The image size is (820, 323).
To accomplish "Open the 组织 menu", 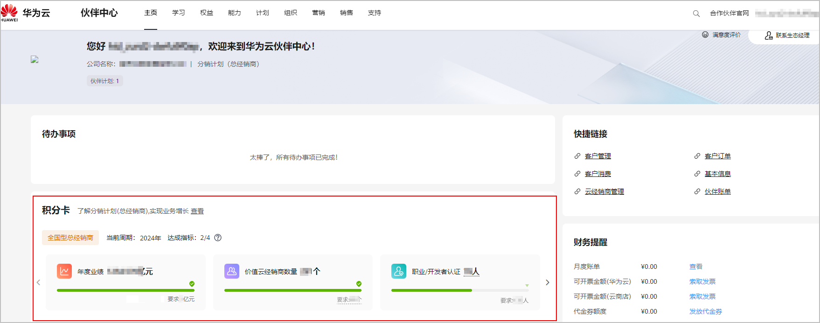I will [291, 13].
